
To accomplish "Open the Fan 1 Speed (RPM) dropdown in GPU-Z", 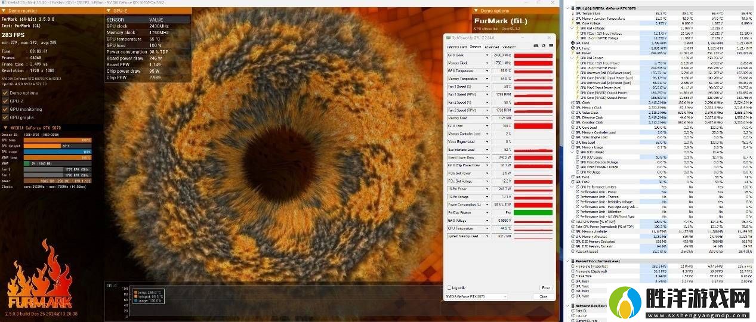I will (486, 94).
